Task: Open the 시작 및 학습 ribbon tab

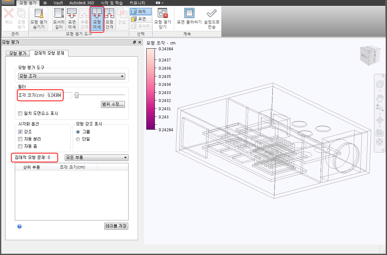Action: click(112, 3)
